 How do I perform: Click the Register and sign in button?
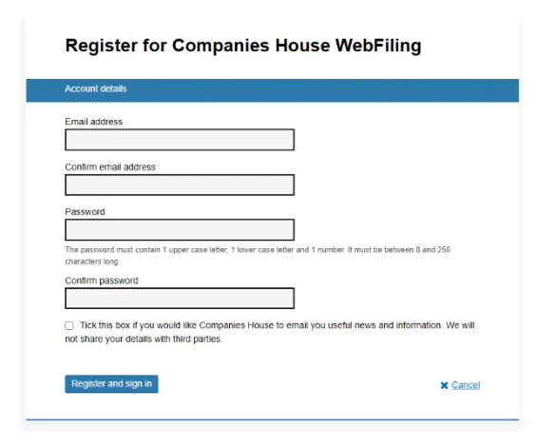pos(111,384)
